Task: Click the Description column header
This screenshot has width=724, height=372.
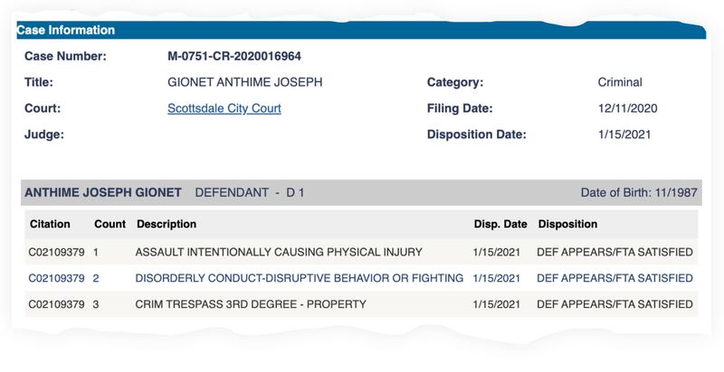Action: 166,224
